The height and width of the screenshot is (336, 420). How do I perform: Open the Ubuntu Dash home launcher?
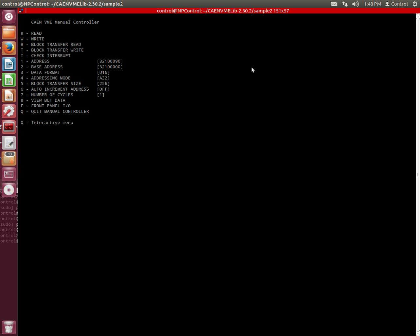[9, 17]
